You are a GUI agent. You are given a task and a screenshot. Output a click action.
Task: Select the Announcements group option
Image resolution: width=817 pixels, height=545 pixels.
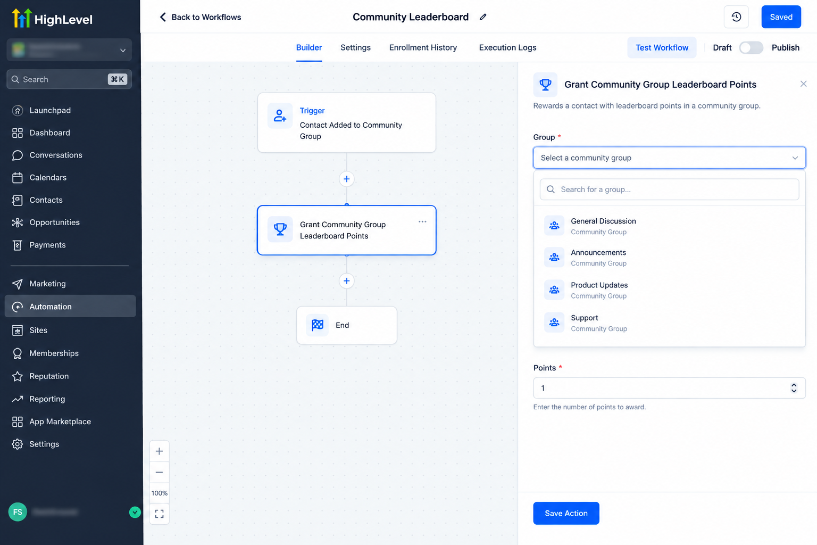669,258
